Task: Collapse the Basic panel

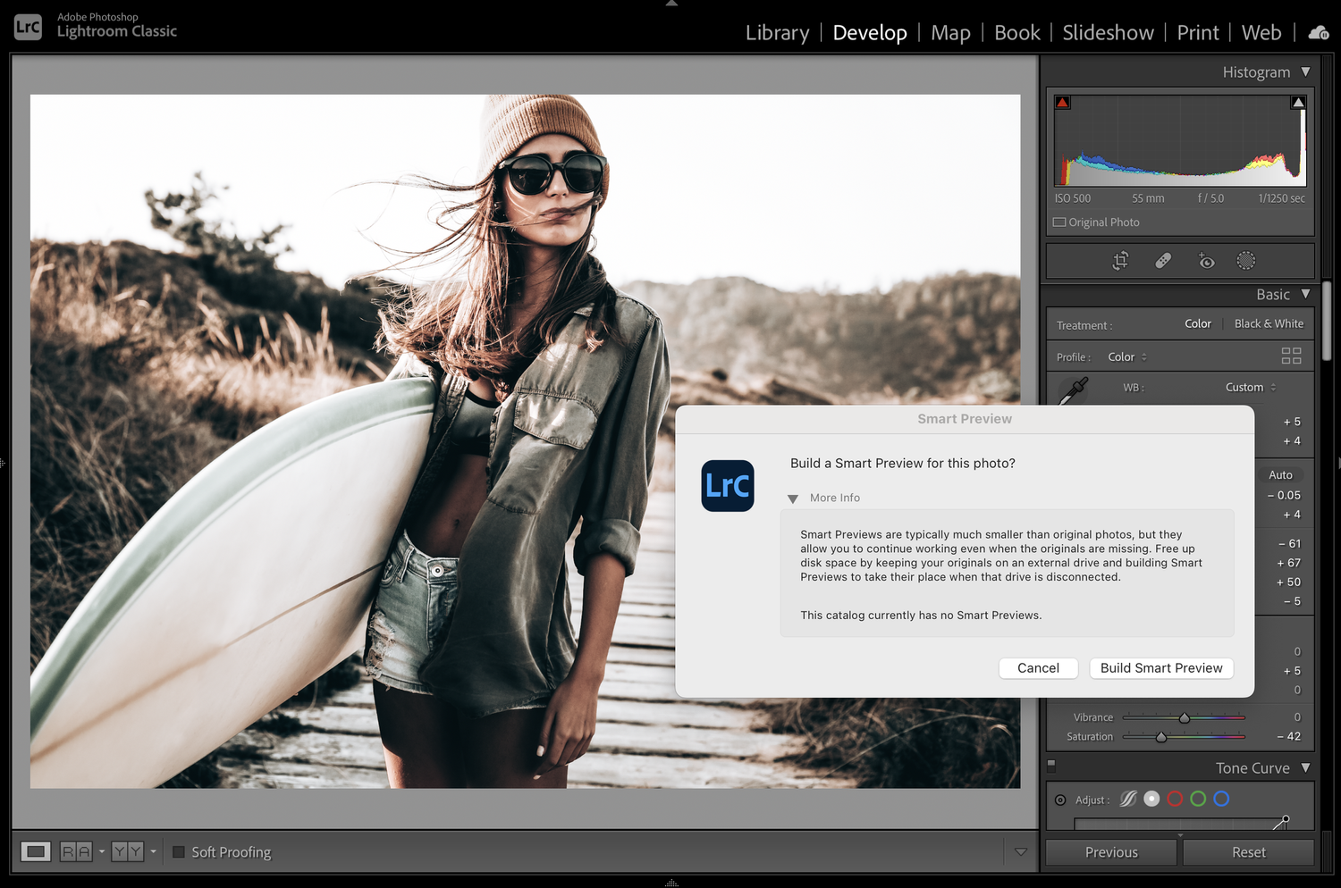Action: pos(1306,293)
